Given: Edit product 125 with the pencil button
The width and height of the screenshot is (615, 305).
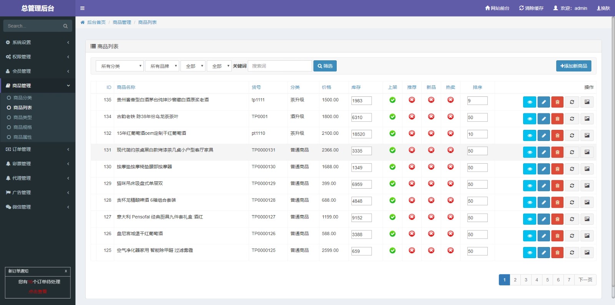Looking at the screenshot, I should pos(544,252).
